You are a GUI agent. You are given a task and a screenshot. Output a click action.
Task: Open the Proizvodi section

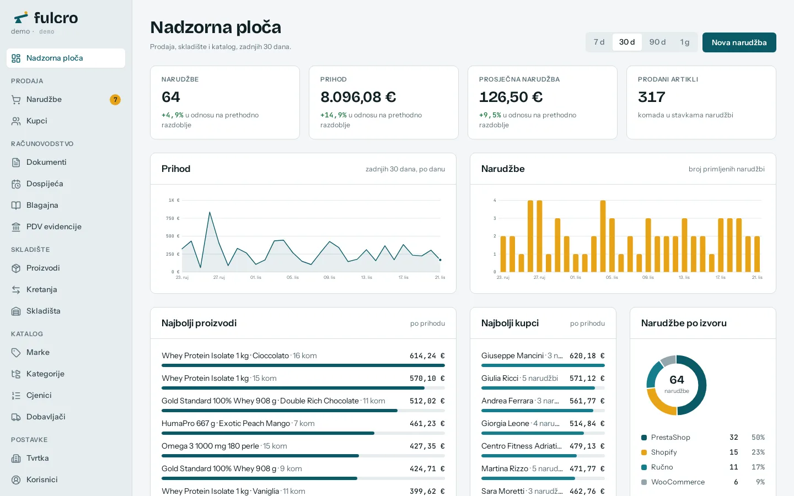(66, 268)
